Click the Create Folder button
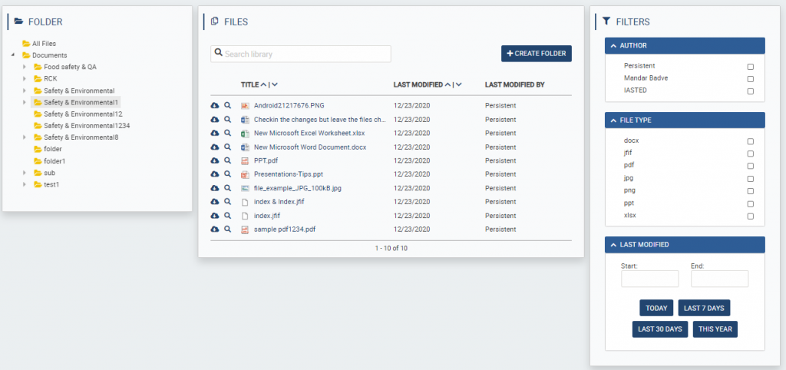 click(536, 54)
